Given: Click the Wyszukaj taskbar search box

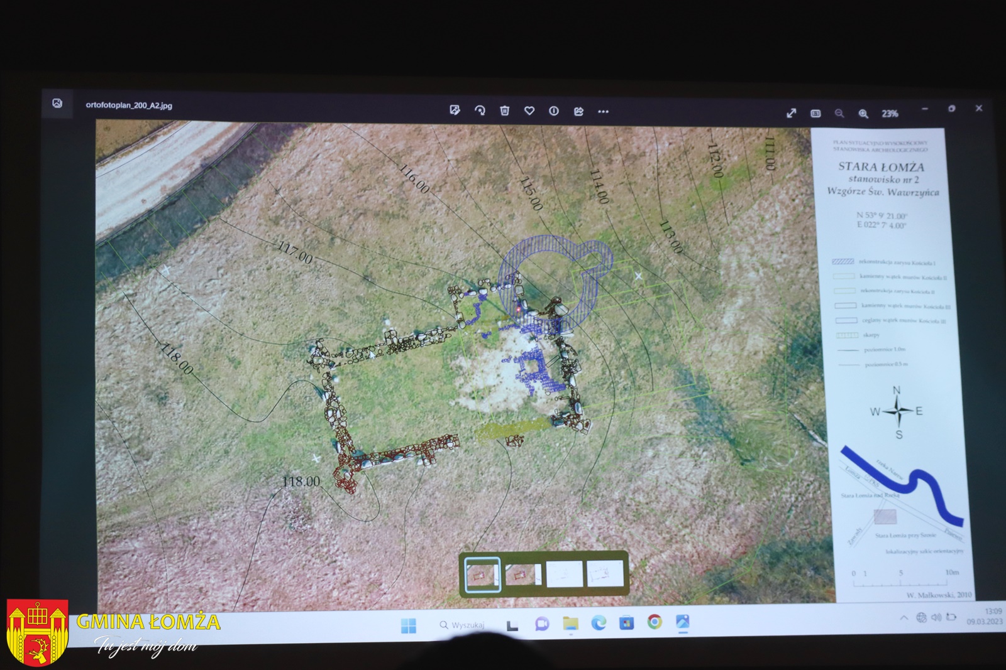Looking at the screenshot, I should click(463, 625).
